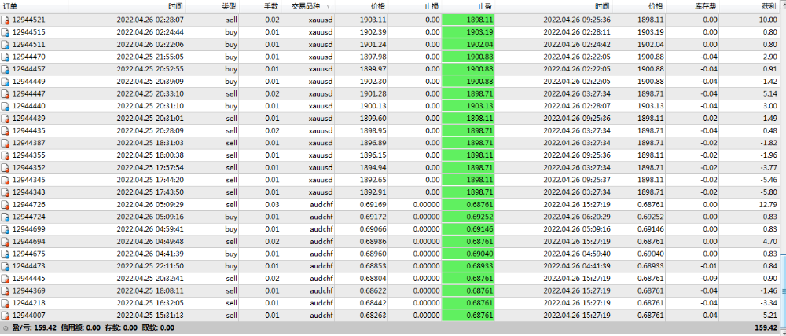Select the icon beside order 12944435
786x336 pixels.
[x=5, y=131]
